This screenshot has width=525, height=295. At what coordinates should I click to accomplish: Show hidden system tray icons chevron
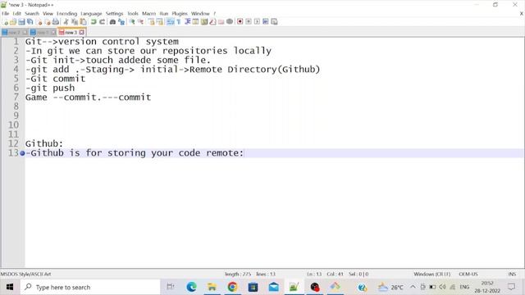413,287
